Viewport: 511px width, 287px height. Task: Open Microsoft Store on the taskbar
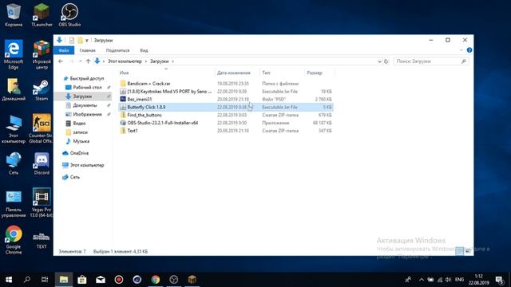[81, 280]
